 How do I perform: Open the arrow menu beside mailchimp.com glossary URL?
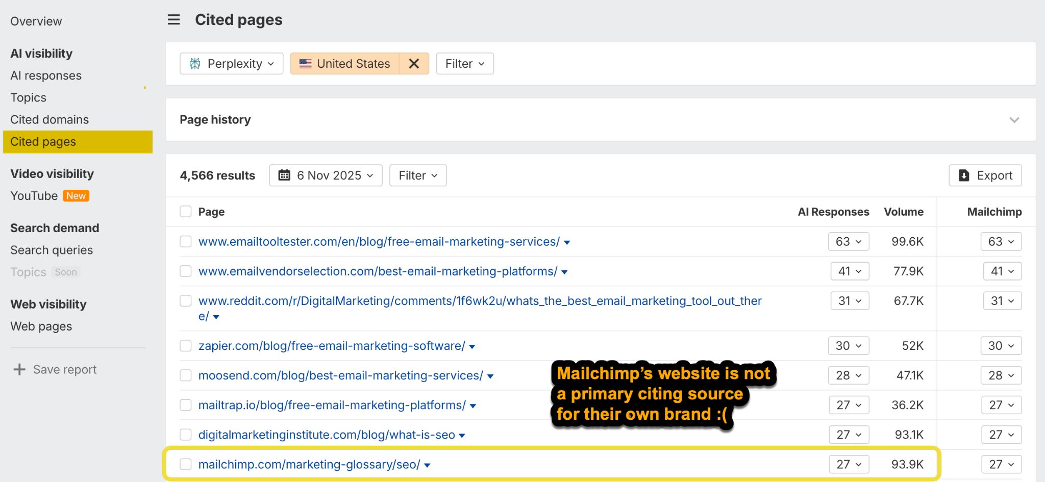427,465
